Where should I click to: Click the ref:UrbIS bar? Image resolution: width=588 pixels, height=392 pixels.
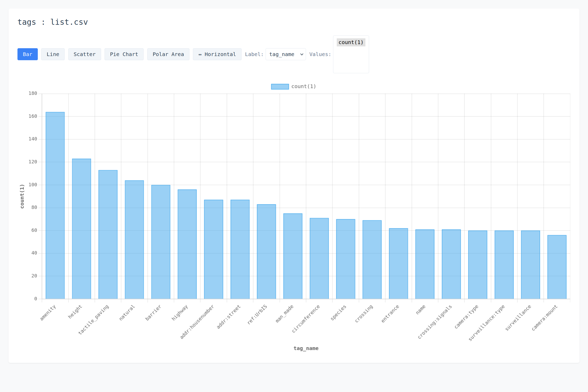(x=266, y=252)
